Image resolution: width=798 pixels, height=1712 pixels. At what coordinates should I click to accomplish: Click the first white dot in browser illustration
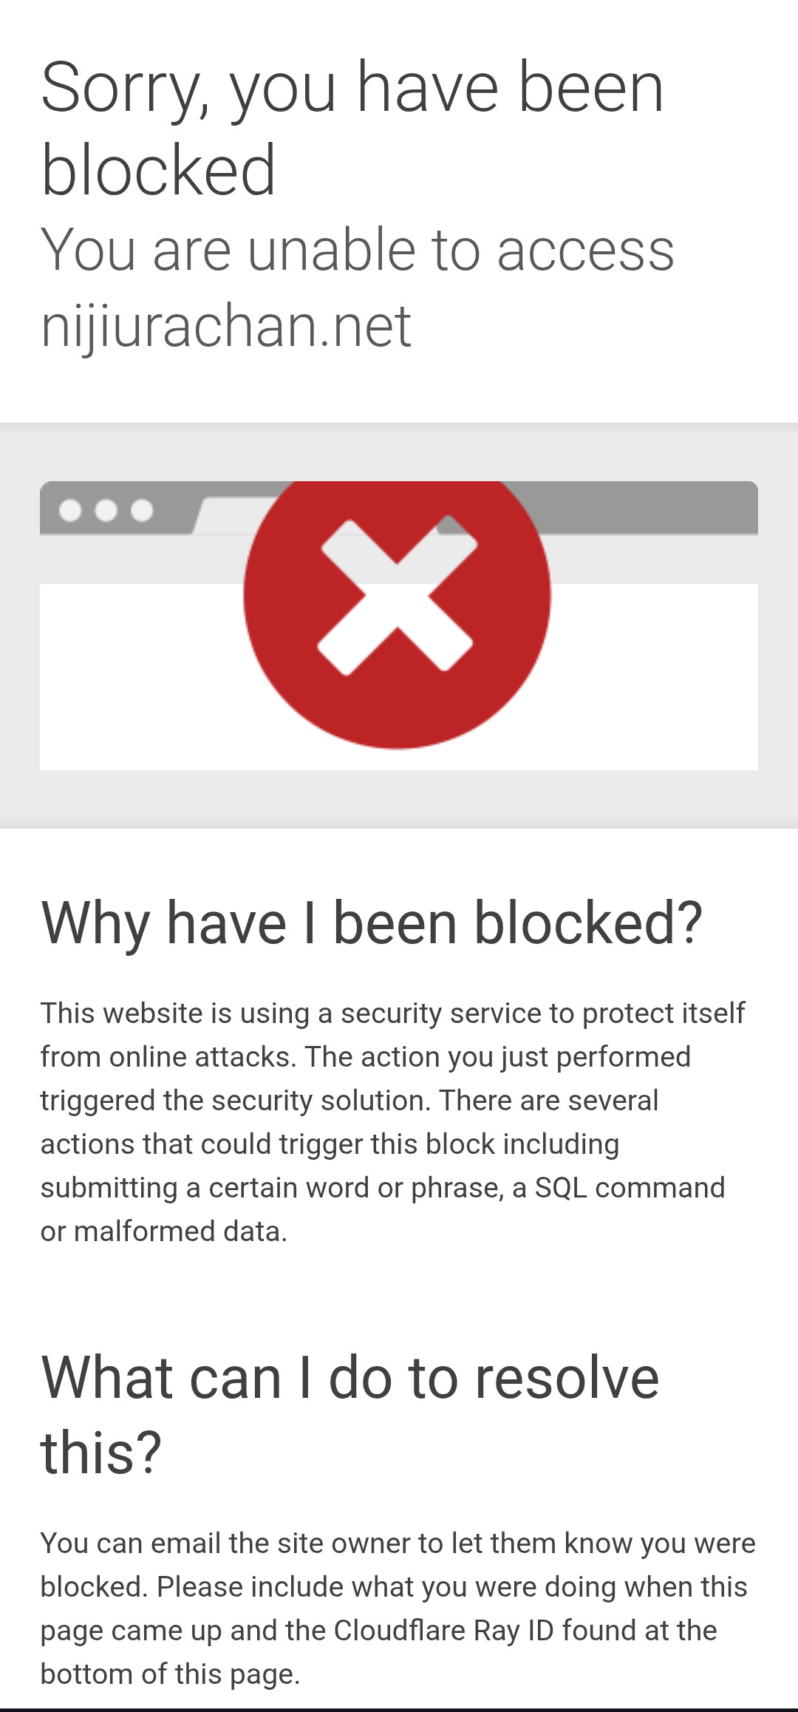pos(70,510)
